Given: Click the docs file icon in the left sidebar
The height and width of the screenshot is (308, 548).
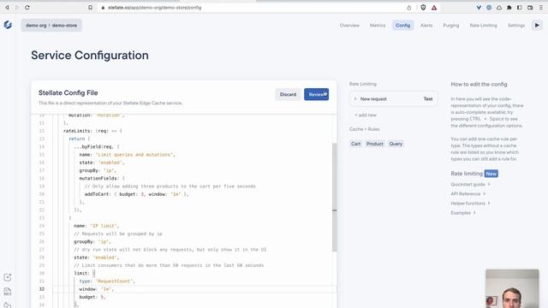Looking at the screenshot, I should pyautogui.click(x=8, y=292).
